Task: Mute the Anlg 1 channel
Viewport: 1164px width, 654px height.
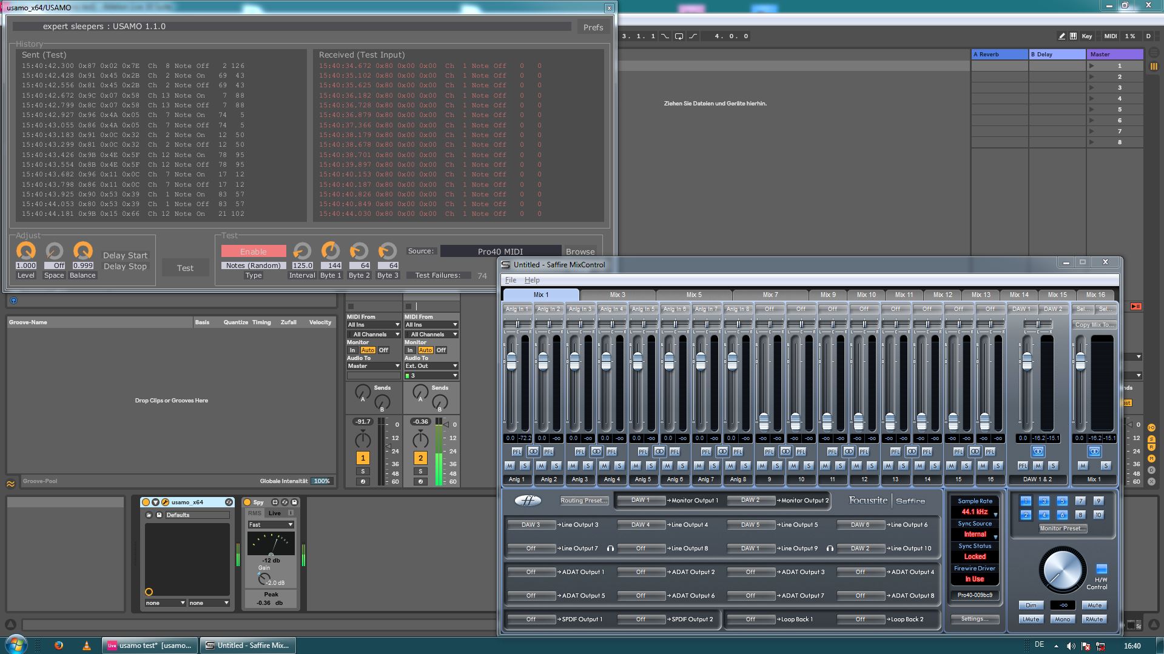Action: [x=510, y=466]
